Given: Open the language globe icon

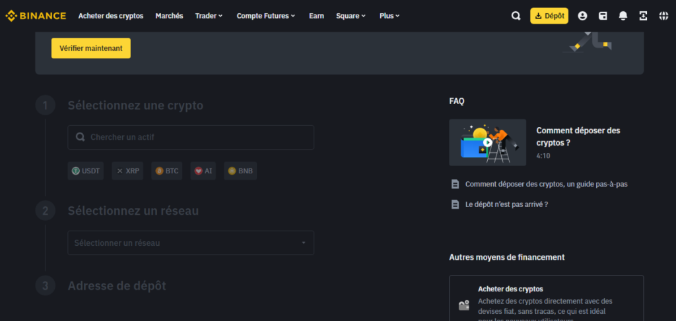Looking at the screenshot, I should (x=663, y=16).
